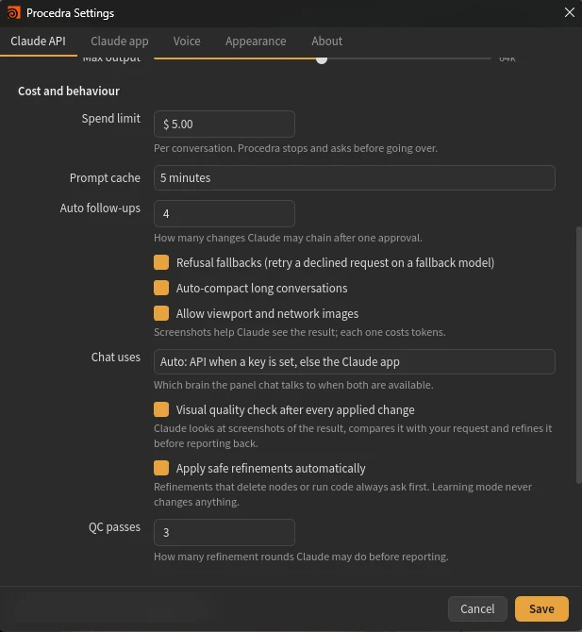Open the About tab
Image resolution: width=582 pixels, height=632 pixels.
327,42
